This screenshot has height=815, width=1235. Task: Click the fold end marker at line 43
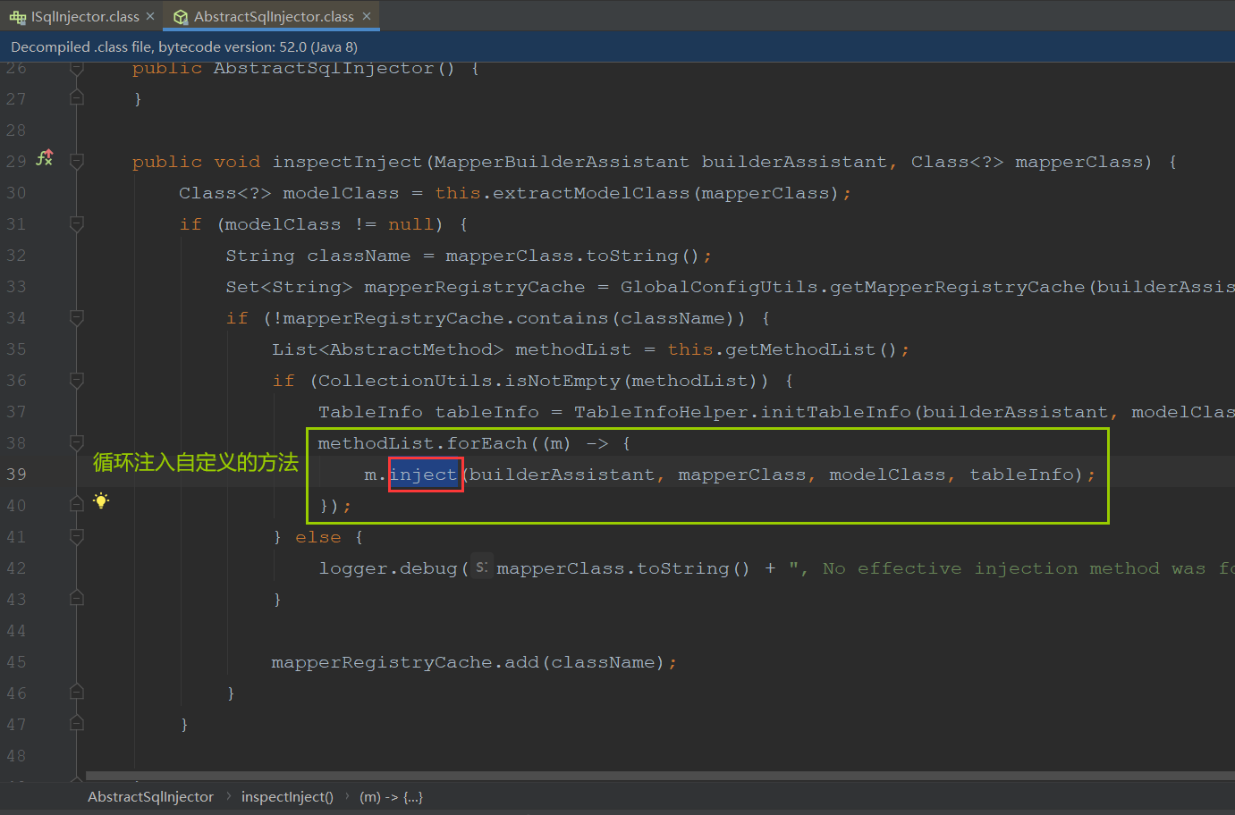pos(77,599)
